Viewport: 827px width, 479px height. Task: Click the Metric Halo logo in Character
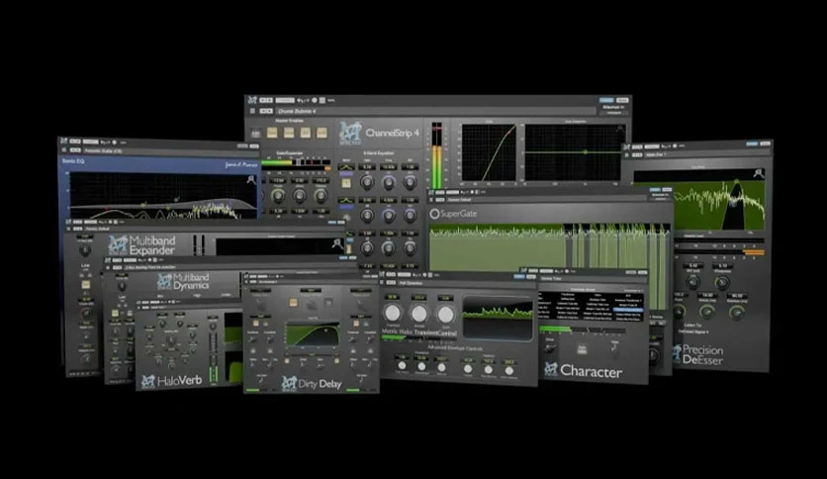[551, 369]
